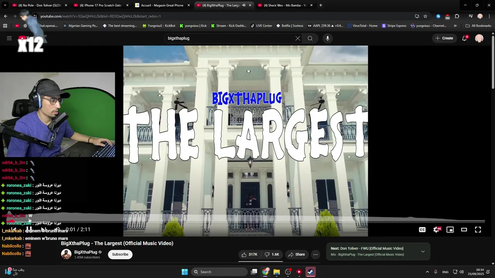The image size is (495, 278).
Task: Open taskbar volume control icon
Action: (461, 272)
